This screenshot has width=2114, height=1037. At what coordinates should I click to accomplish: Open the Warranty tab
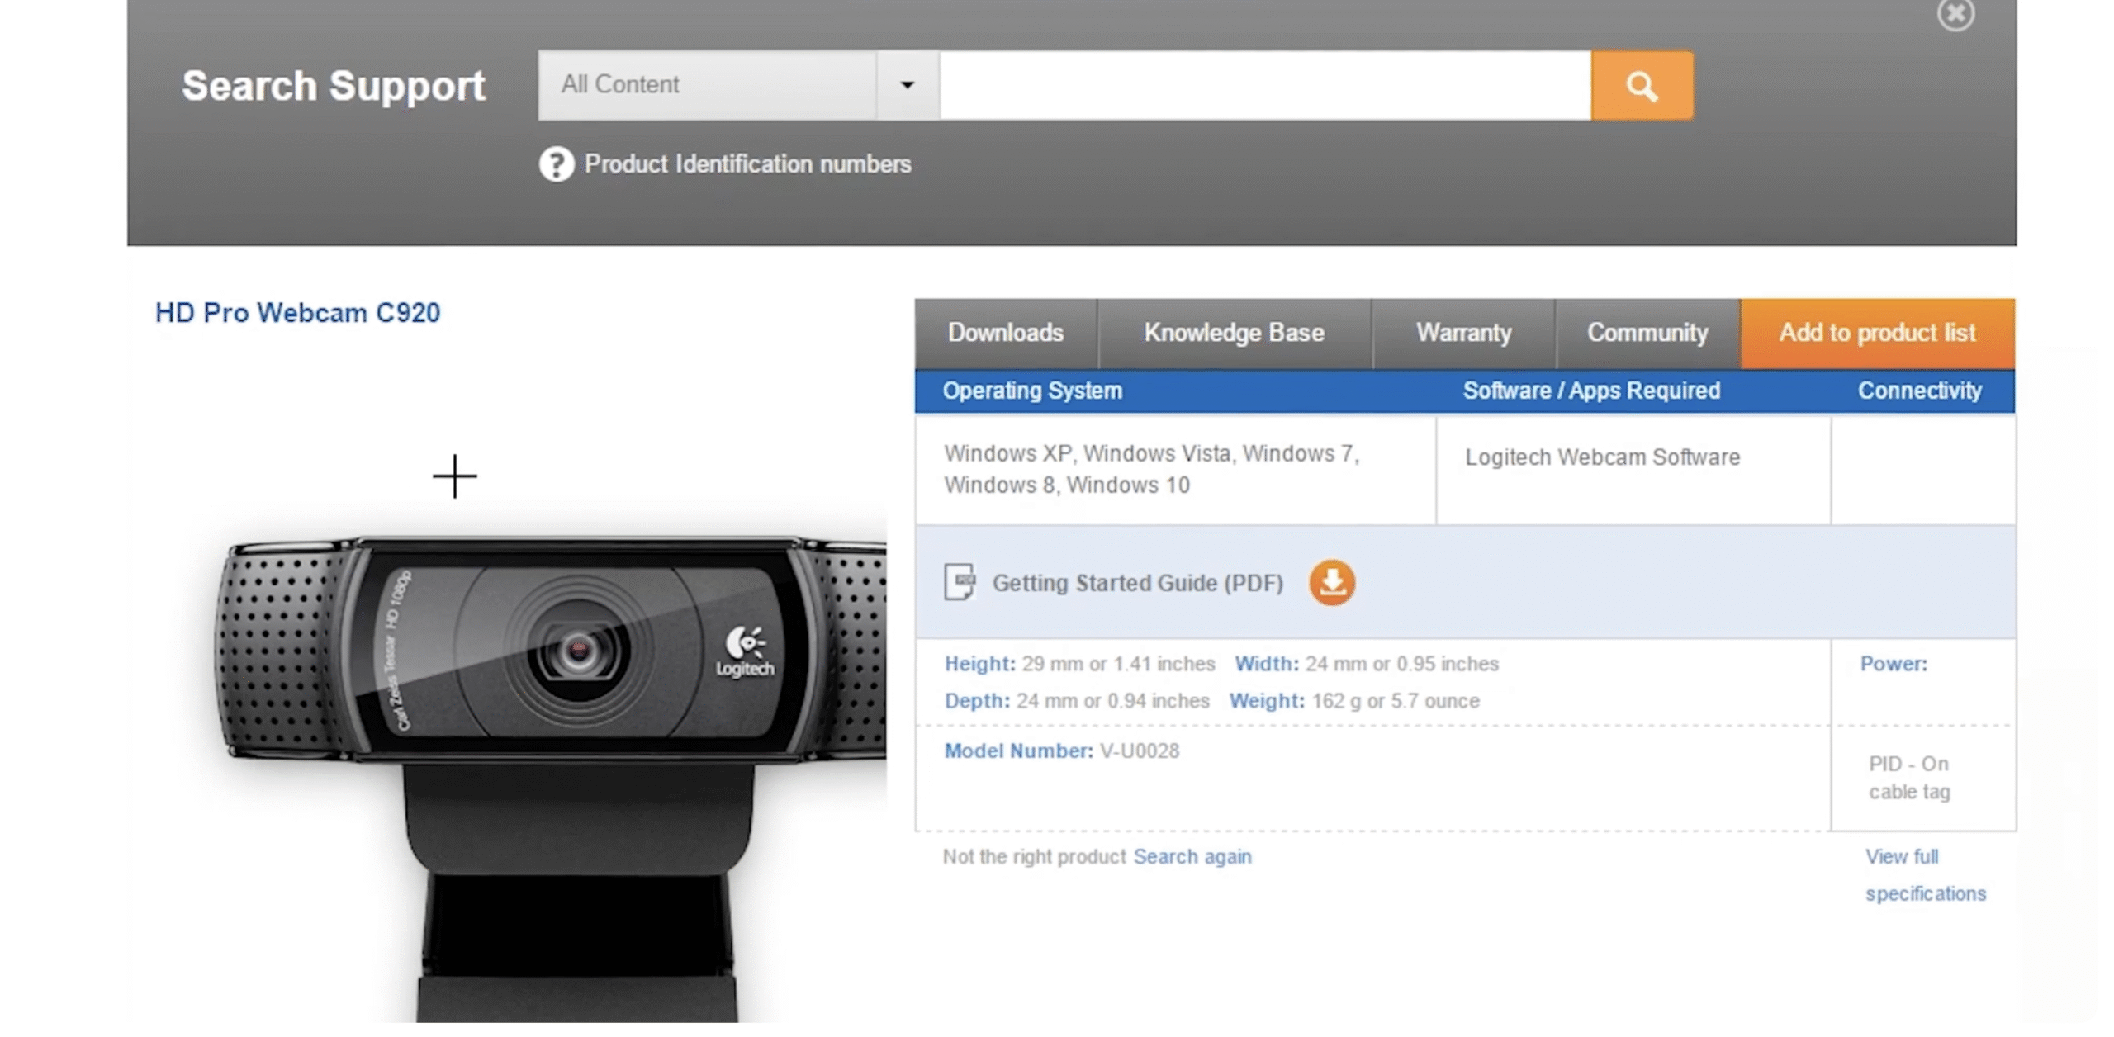click(x=1463, y=333)
